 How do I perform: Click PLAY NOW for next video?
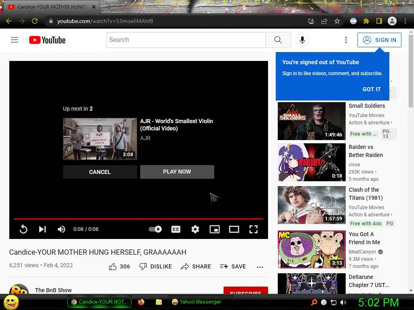[x=177, y=172]
